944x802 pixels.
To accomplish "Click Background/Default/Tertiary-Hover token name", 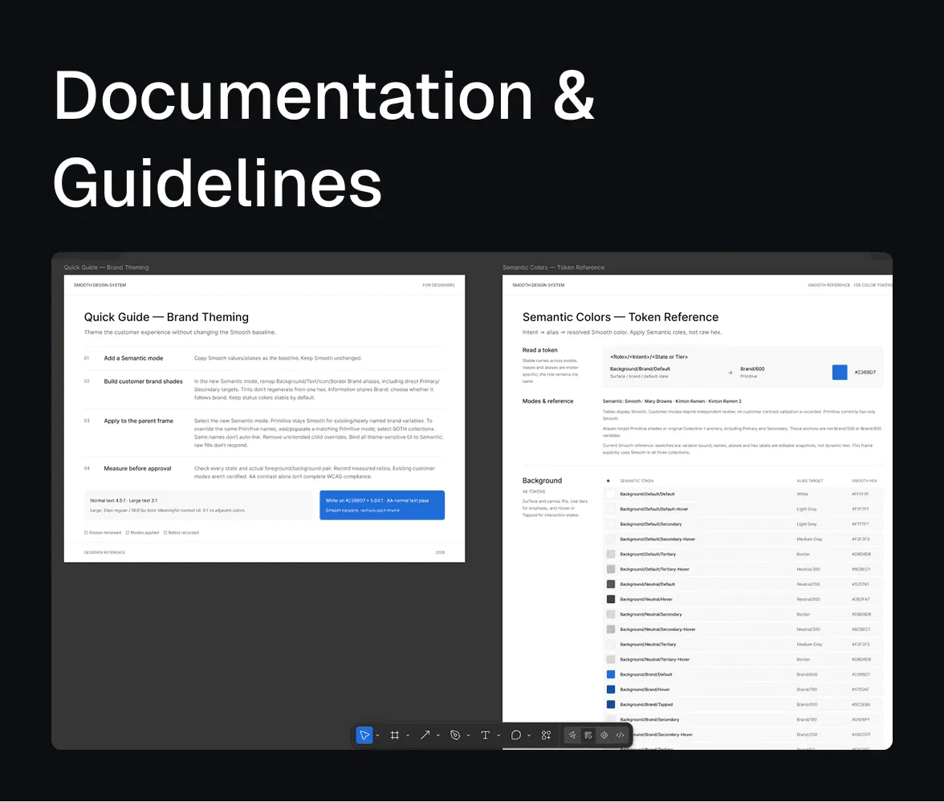I will pyautogui.click(x=654, y=569).
